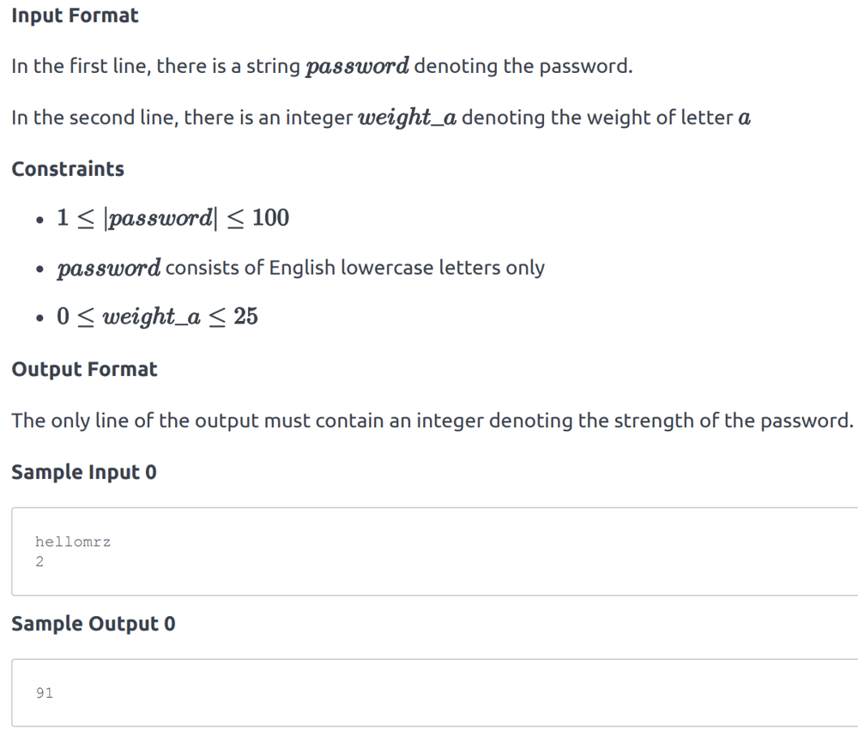Click the hellomrz text in the sample input
Viewport: 858px width, 732px height.
pos(73,541)
